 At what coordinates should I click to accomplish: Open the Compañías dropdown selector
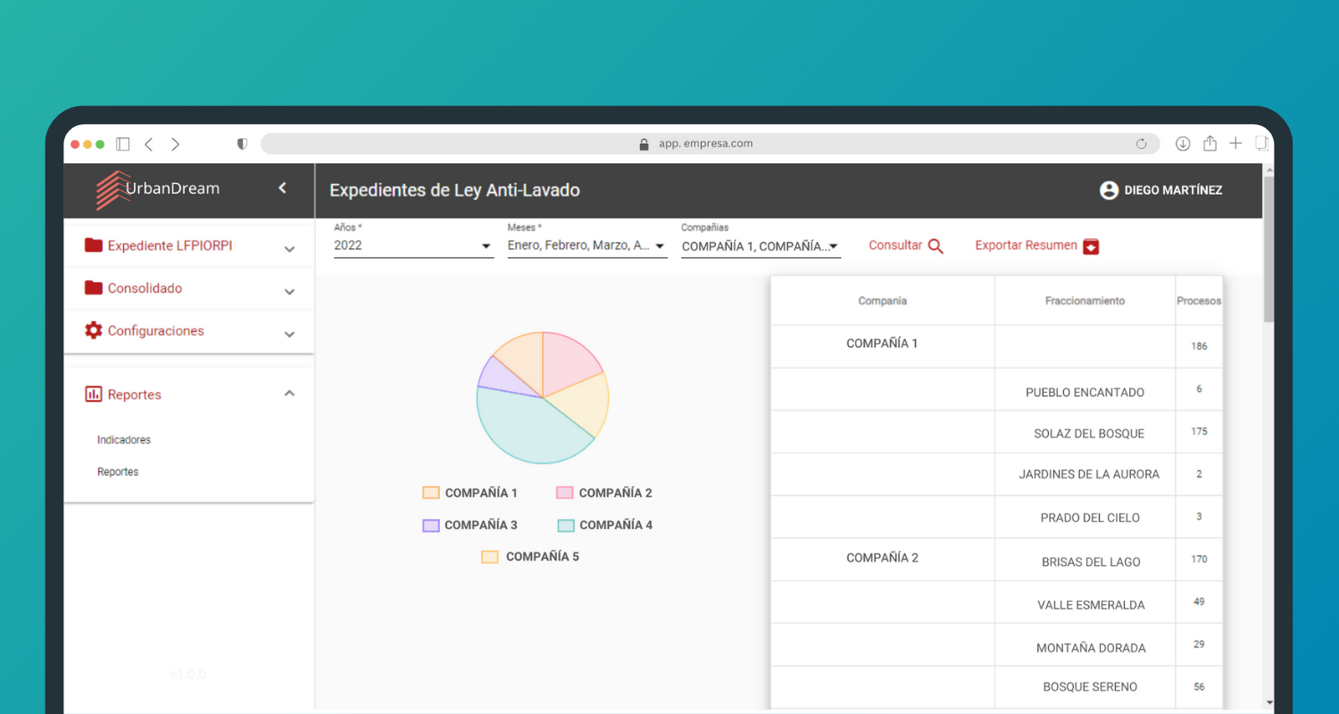pos(760,246)
